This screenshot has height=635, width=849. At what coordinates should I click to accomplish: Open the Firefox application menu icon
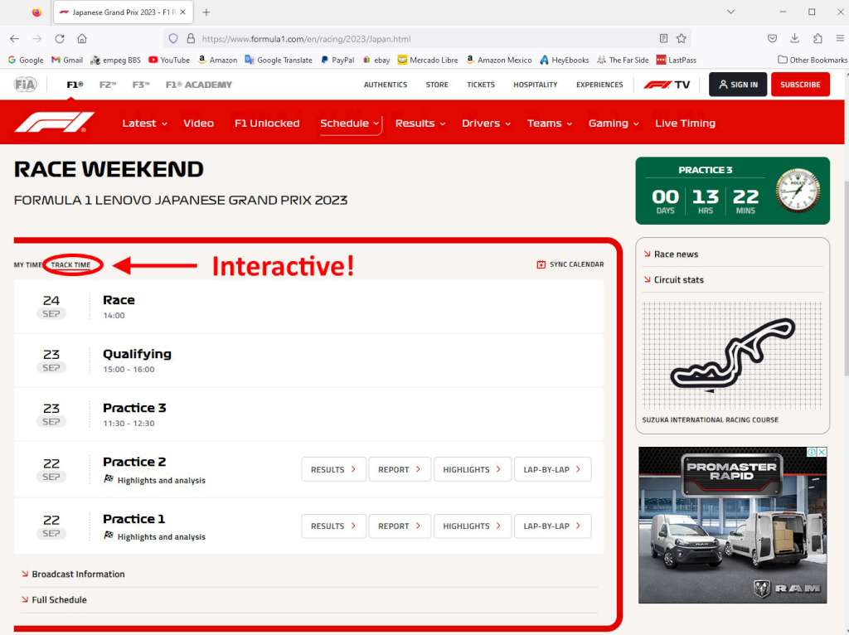tap(840, 38)
